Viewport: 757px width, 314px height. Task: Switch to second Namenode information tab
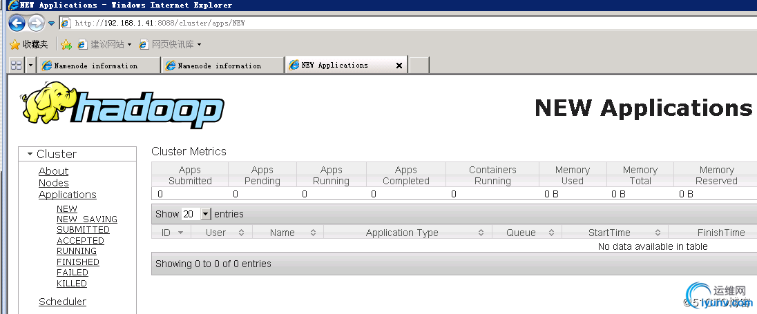(x=222, y=66)
